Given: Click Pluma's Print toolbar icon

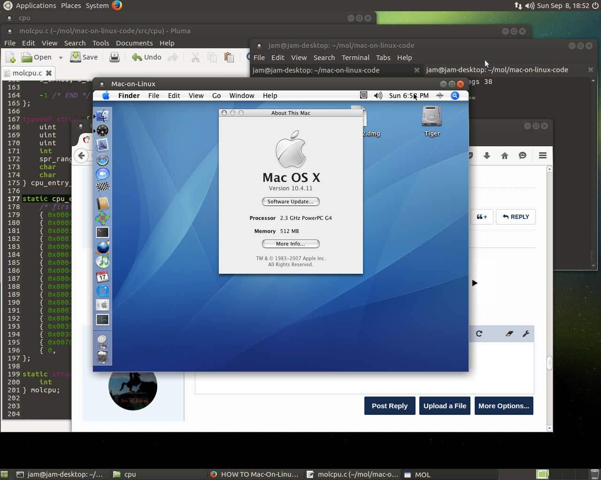Looking at the screenshot, I should 115,57.
